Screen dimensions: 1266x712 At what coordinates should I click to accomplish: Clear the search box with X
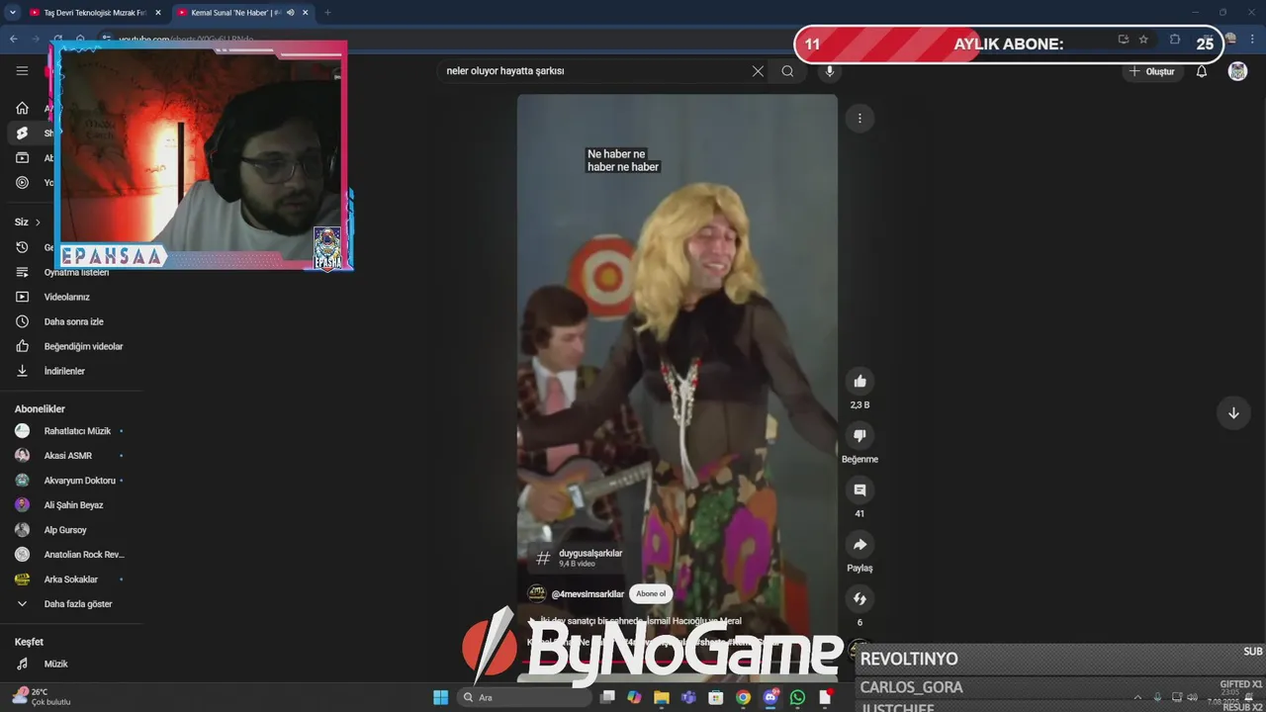click(758, 71)
